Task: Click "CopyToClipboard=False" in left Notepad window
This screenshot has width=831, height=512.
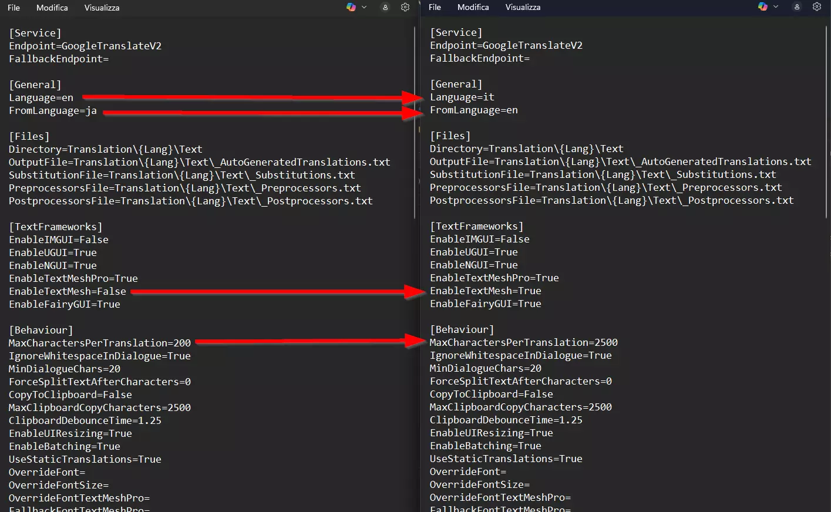Action: click(70, 395)
